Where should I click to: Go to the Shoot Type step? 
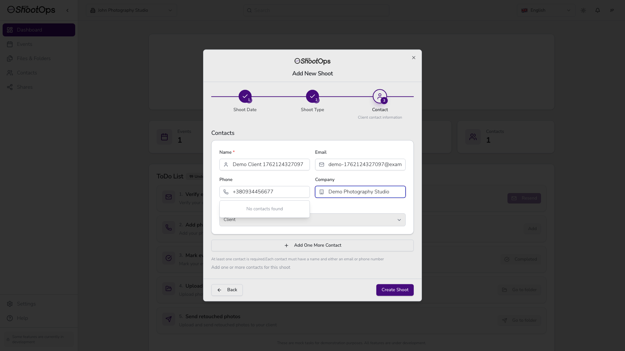point(312,96)
